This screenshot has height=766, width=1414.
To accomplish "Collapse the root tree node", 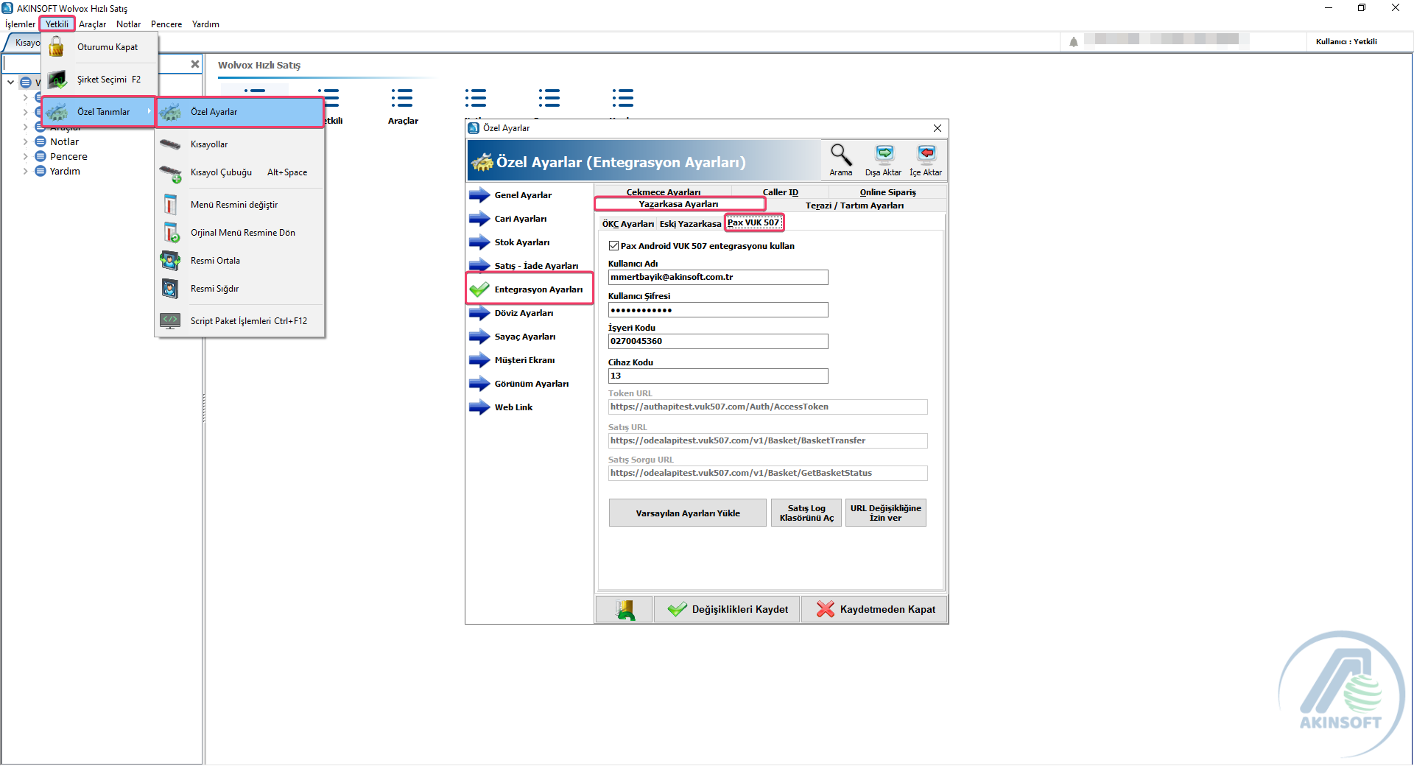I will 10,82.
